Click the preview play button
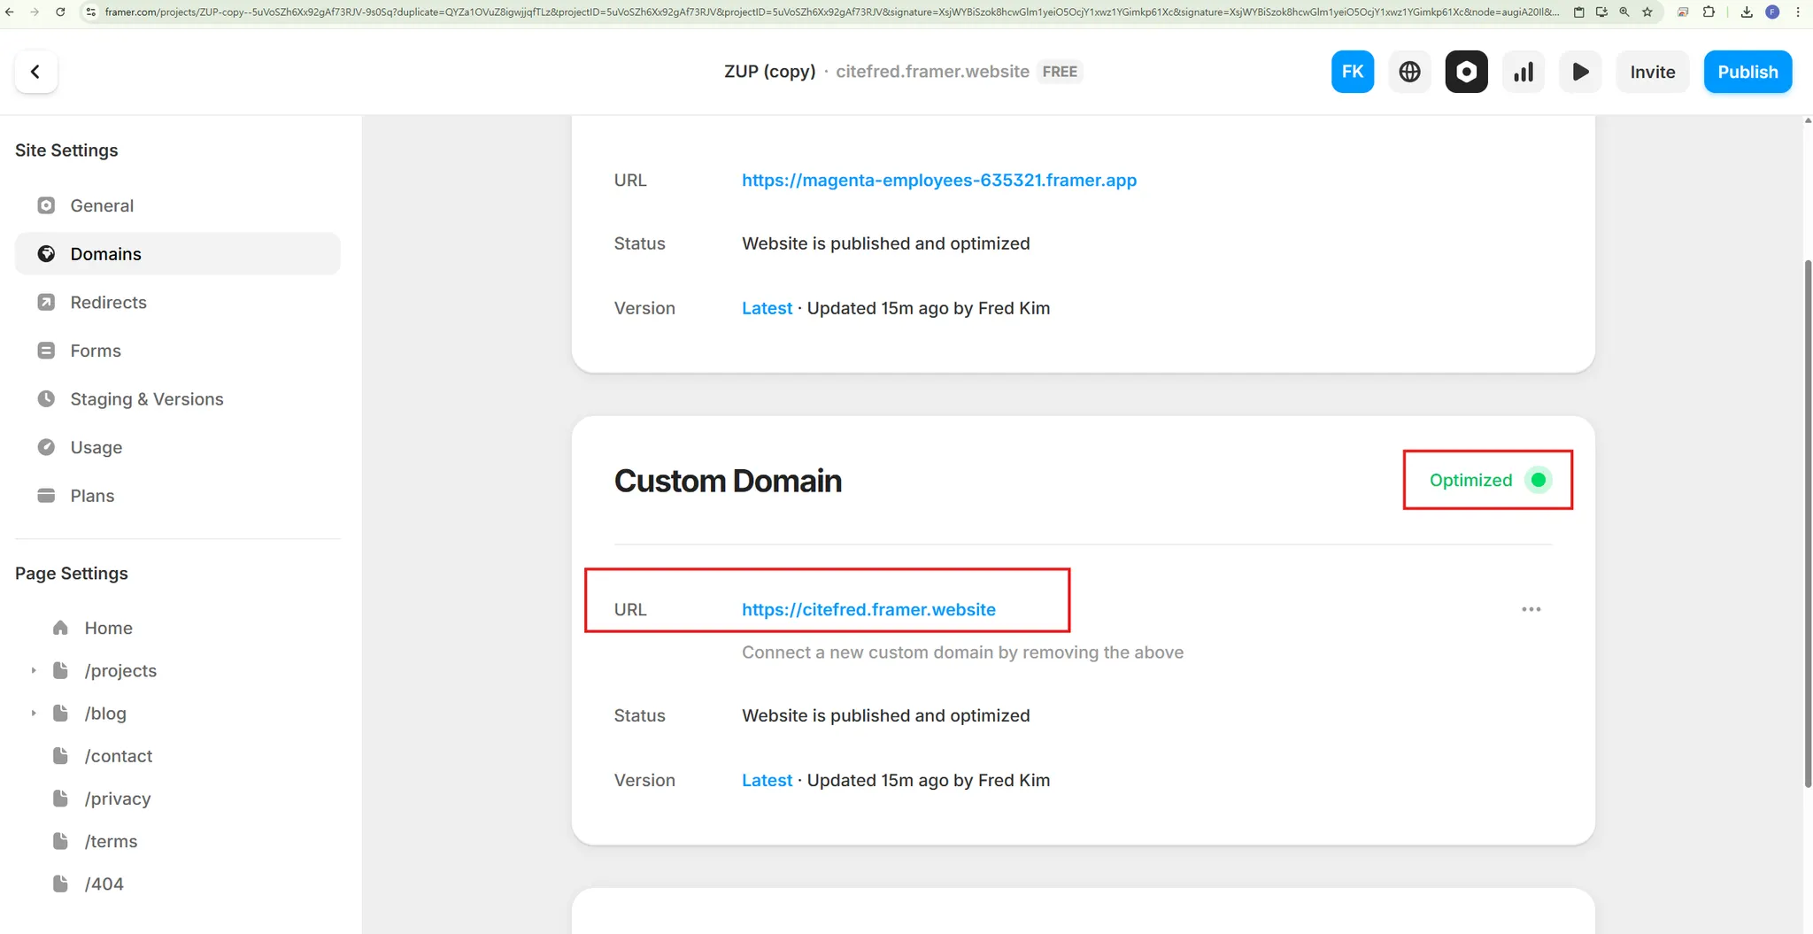Screen dimensions: 1813x934 click(1580, 72)
